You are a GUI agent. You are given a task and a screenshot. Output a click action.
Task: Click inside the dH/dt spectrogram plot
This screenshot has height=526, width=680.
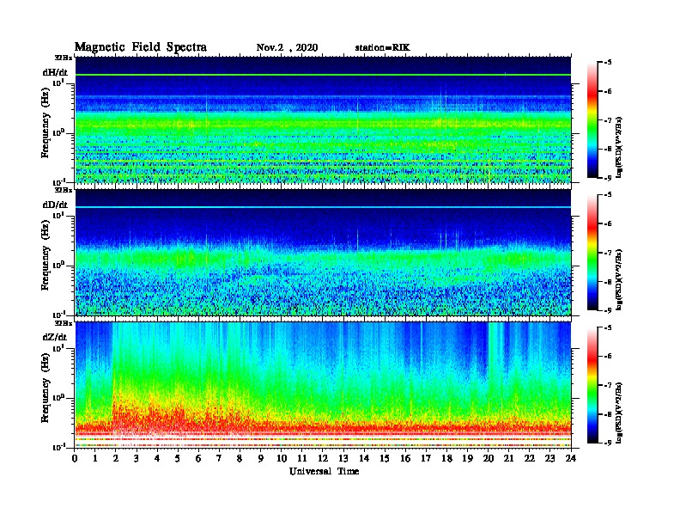(x=323, y=119)
